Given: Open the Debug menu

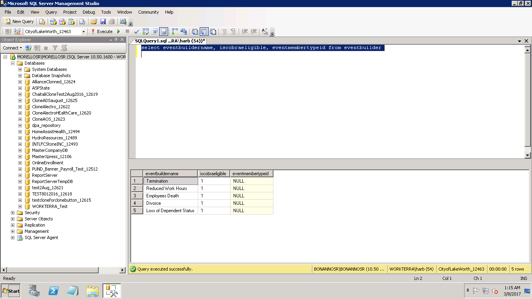Looking at the screenshot, I should pyautogui.click(x=89, y=12).
